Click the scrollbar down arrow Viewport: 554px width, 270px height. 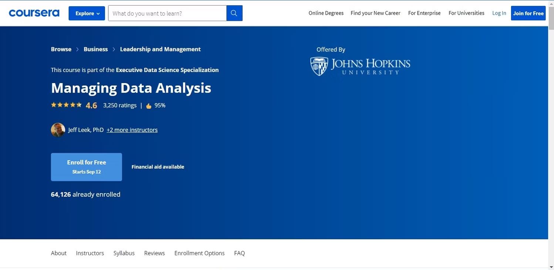coord(551,267)
